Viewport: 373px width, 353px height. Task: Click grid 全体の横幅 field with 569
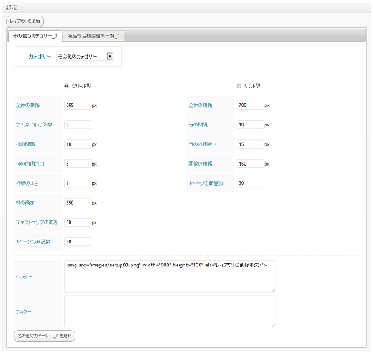point(78,105)
